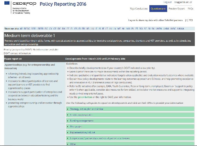
Task: Click the EU flag logo
Action: tap(7, 3)
